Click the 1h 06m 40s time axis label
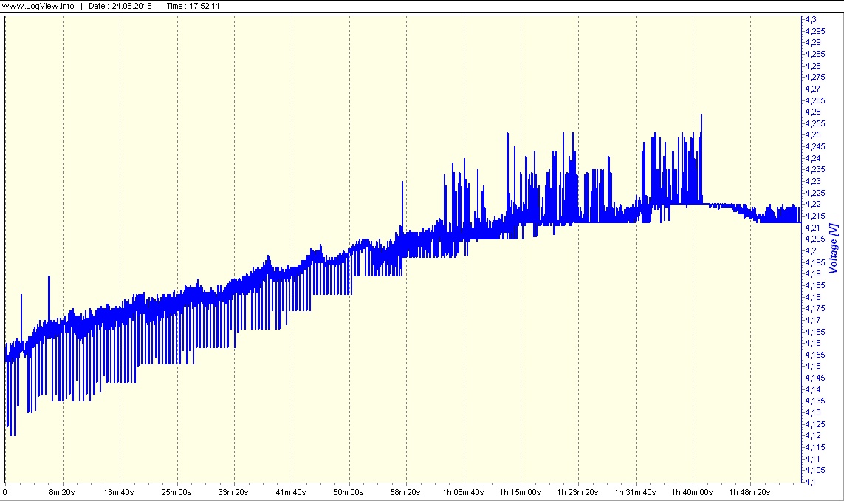The width and height of the screenshot is (844, 501). (x=464, y=491)
